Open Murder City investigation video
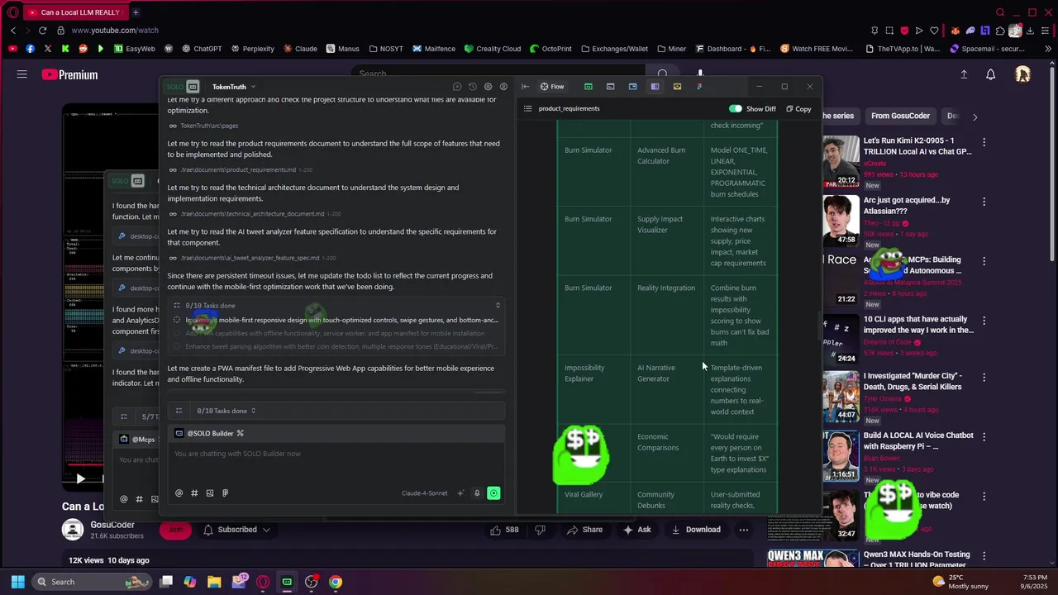Screen dimensions: 1058x595 click(x=913, y=381)
